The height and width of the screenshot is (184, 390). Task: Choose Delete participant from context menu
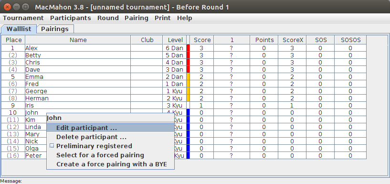110,137
